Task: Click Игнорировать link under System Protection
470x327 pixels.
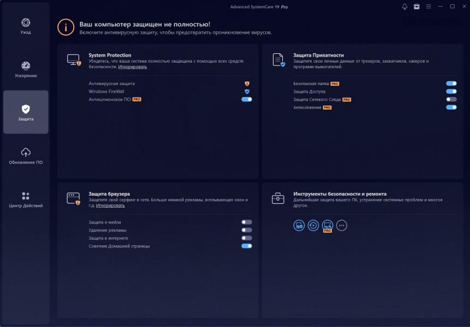Action: [x=133, y=66]
